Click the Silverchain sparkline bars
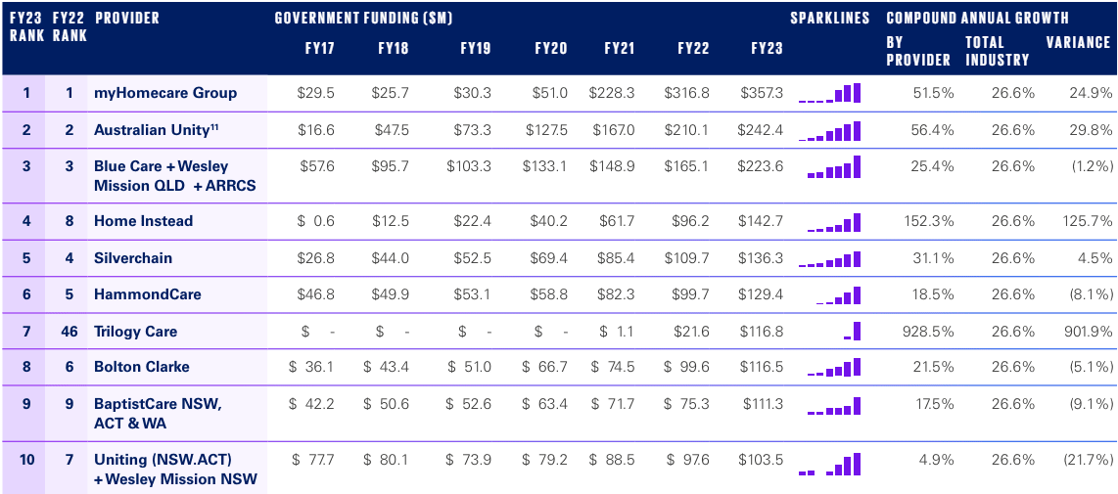The width and height of the screenshot is (1118, 494). pyautogui.click(x=830, y=260)
